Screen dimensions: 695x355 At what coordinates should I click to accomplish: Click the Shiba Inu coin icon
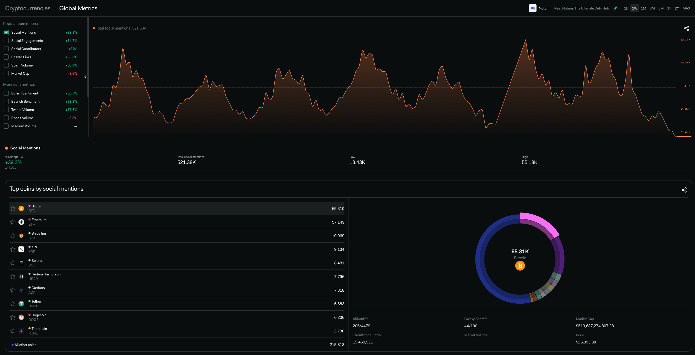pyautogui.click(x=21, y=236)
